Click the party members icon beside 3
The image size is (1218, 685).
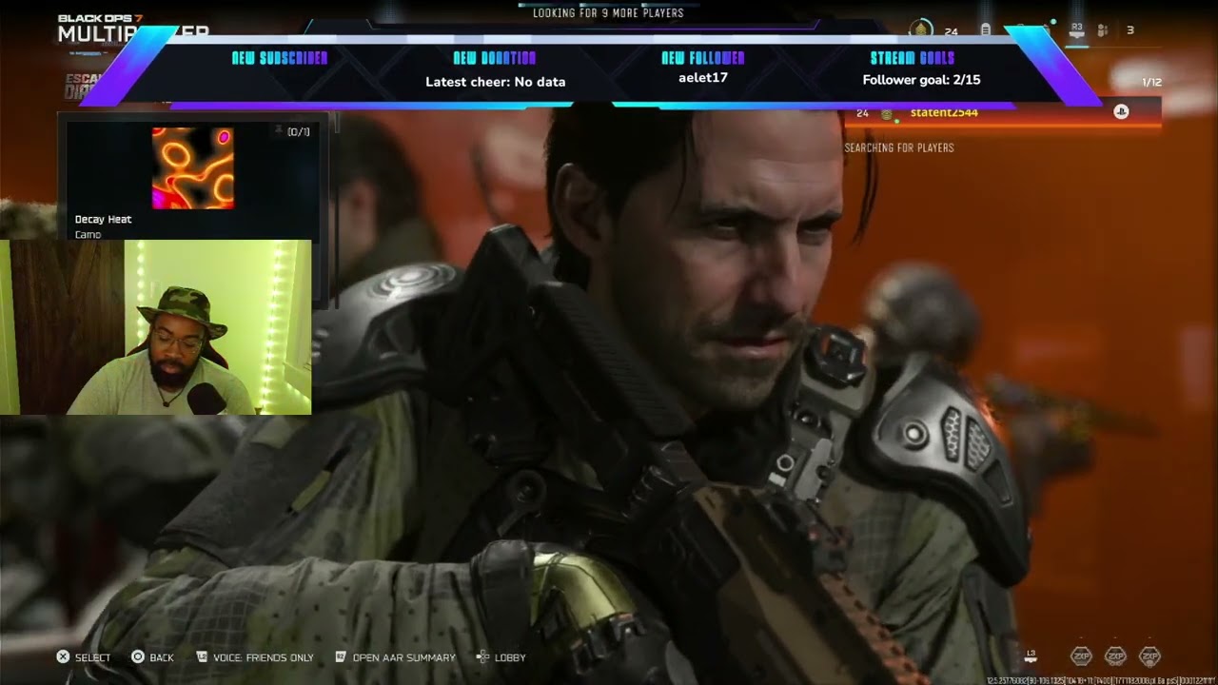(1103, 30)
